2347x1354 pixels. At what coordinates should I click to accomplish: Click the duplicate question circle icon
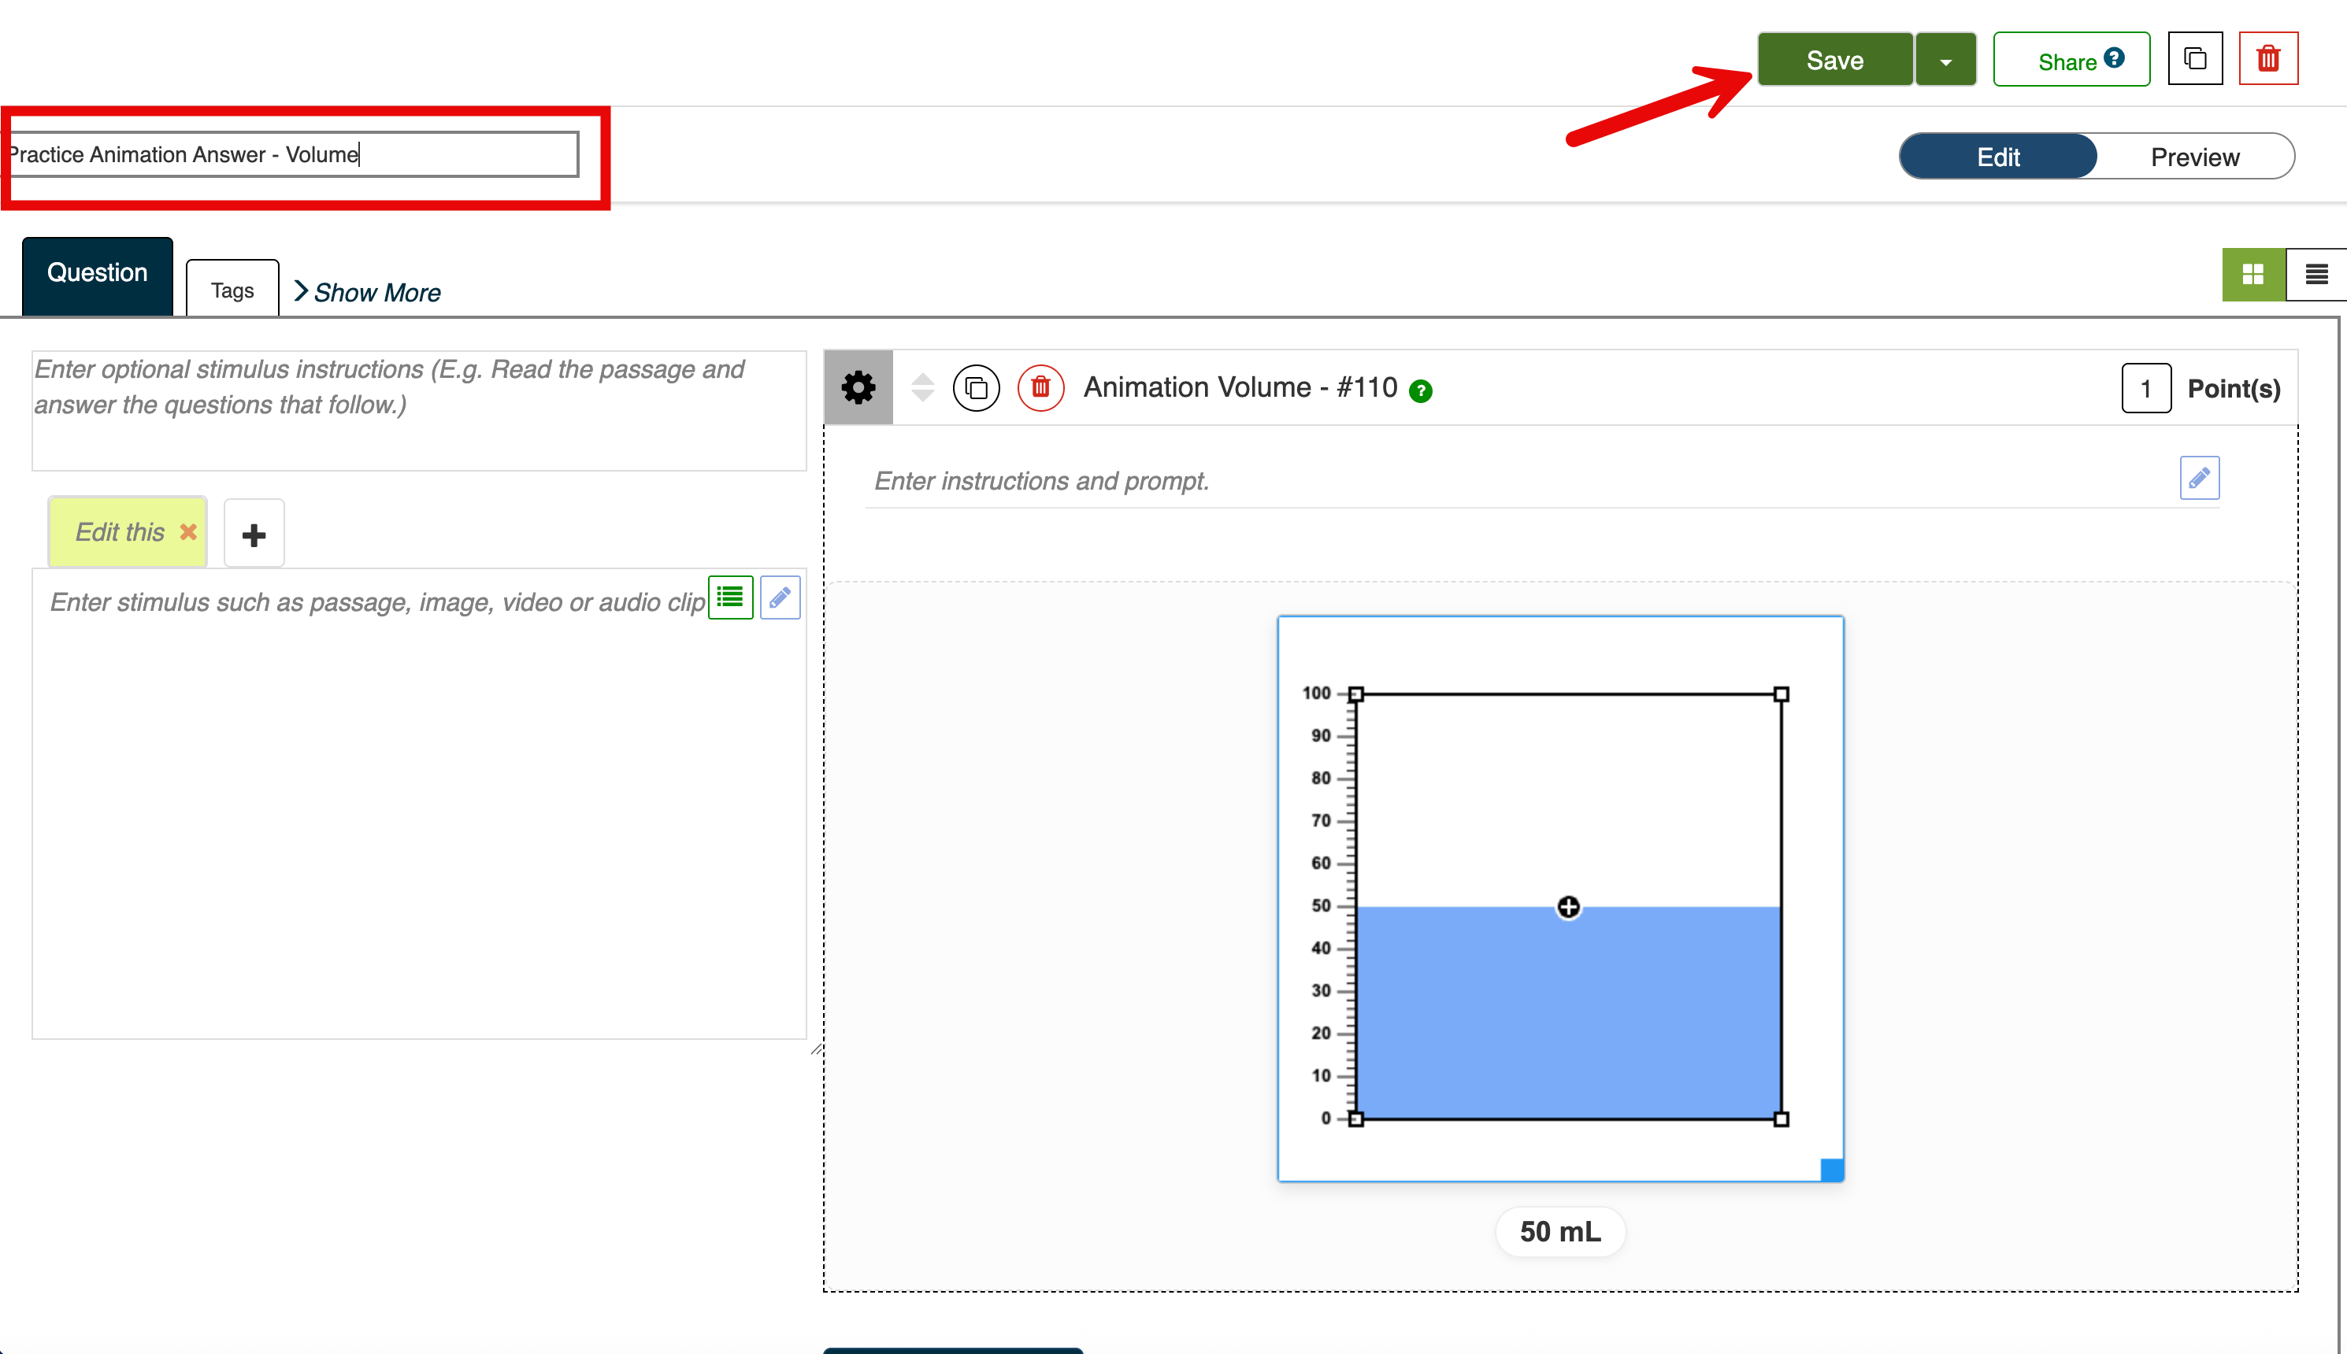pyautogui.click(x=976, y=387)
